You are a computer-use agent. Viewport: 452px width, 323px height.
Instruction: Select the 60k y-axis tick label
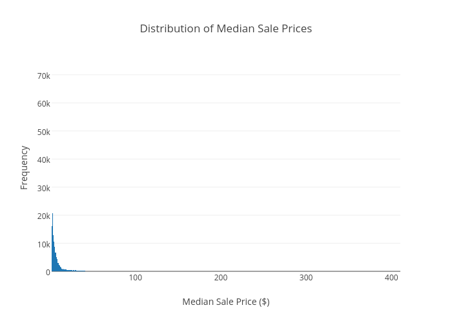(x=43, y=103)
